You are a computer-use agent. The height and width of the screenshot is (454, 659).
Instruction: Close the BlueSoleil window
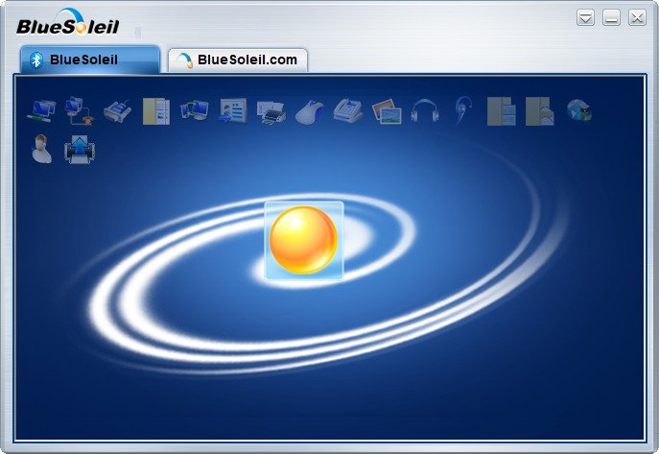click(638, 17)
